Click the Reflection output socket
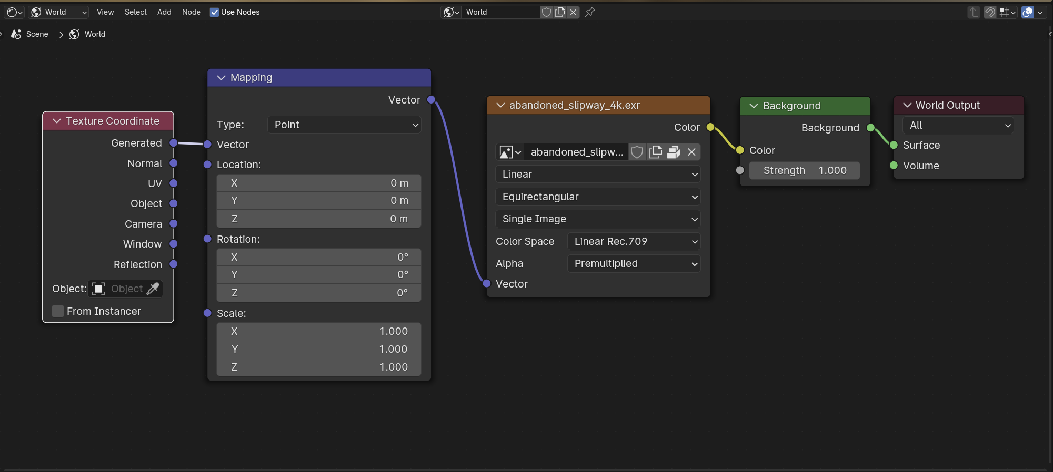Image resolution: width=1053 pixels, height=472 pixels. coord(173,264)
